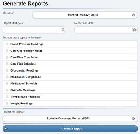140x134 pixels.
Task: Click the Resident dropdown arrow icon
Action: click(x=133, y=15)
